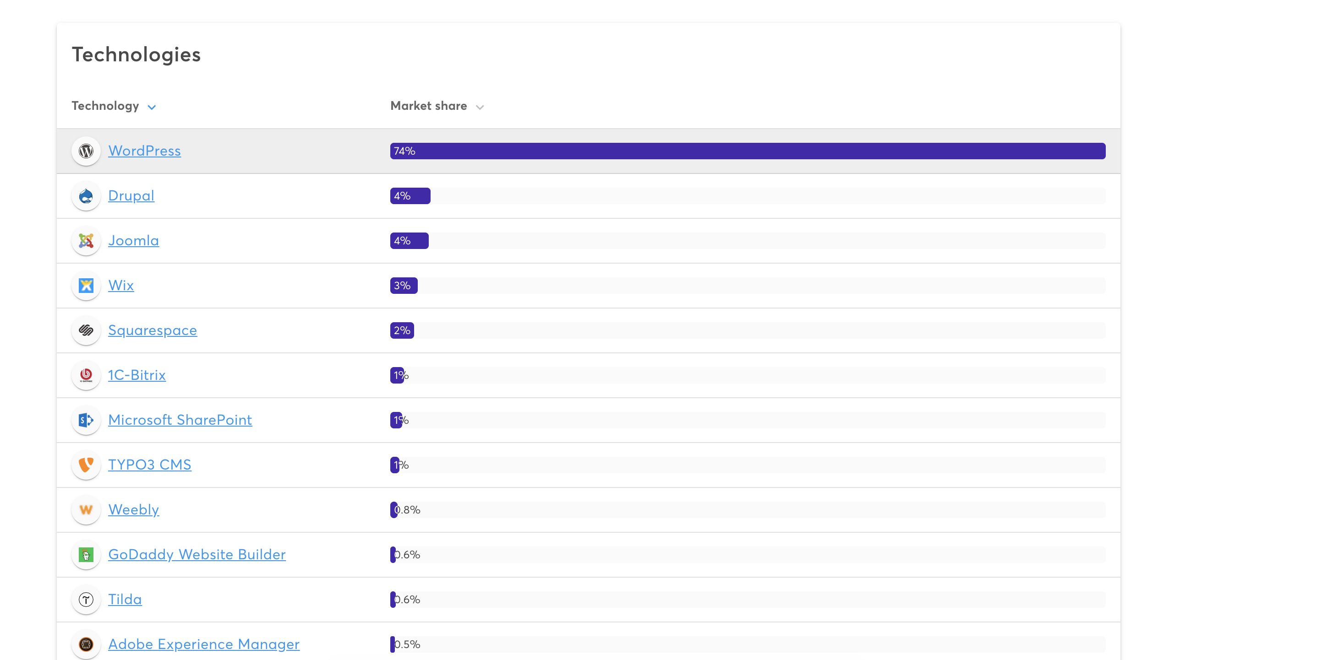
Task: Click the Technology column header label
Action: click(x=105, y=106)
